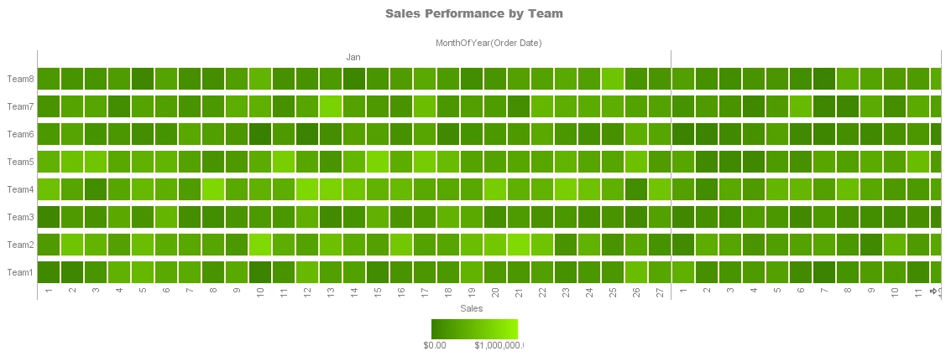Click Team1's heatmap cell for January 1
The width and height of the screenshot is (951, 356).
point(49,272)
